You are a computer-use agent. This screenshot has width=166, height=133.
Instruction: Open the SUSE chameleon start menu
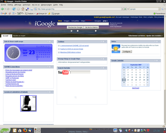(x=5, y=130)
